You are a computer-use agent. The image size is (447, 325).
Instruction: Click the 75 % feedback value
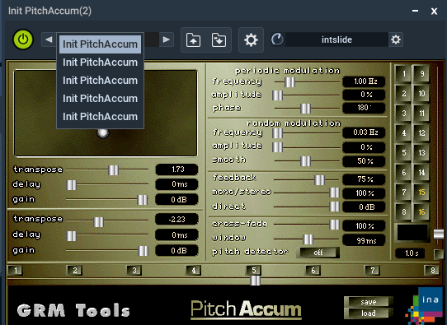tap(364, 179)
